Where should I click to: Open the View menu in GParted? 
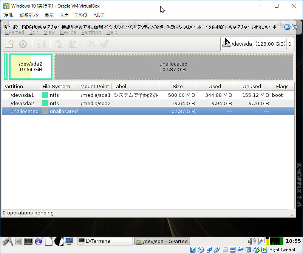[49, 32]
